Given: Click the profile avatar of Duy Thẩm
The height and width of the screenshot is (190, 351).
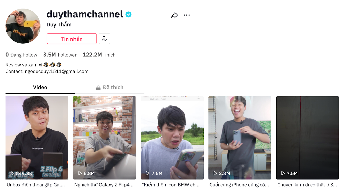Looking at the screenshot, I should pyautogui.click(x=23, y=26).
